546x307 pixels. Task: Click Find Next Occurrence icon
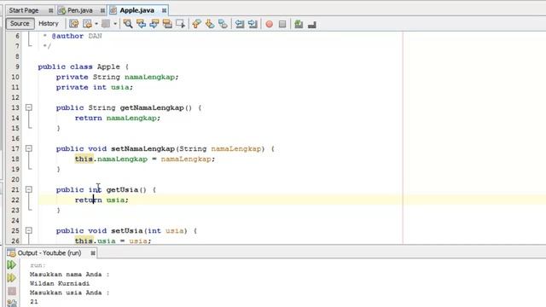(x=154, y=24)
